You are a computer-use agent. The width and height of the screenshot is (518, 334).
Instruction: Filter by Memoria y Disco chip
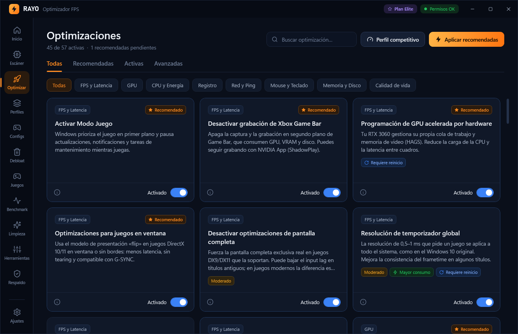pyautogui.click(x=342, y=85)
